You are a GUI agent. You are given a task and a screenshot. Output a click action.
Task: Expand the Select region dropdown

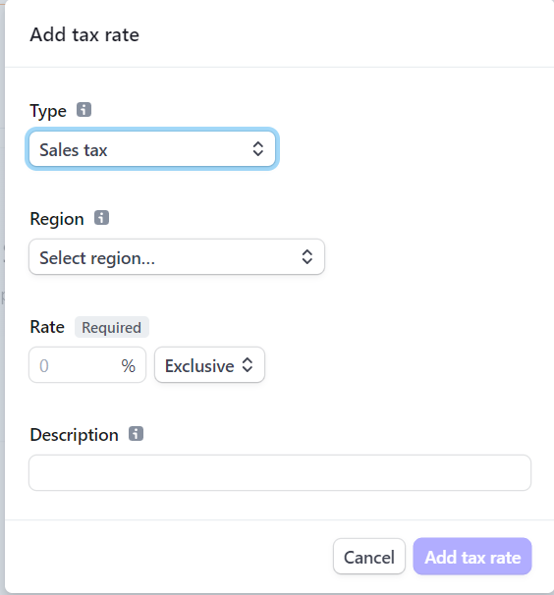click(177, 257)
